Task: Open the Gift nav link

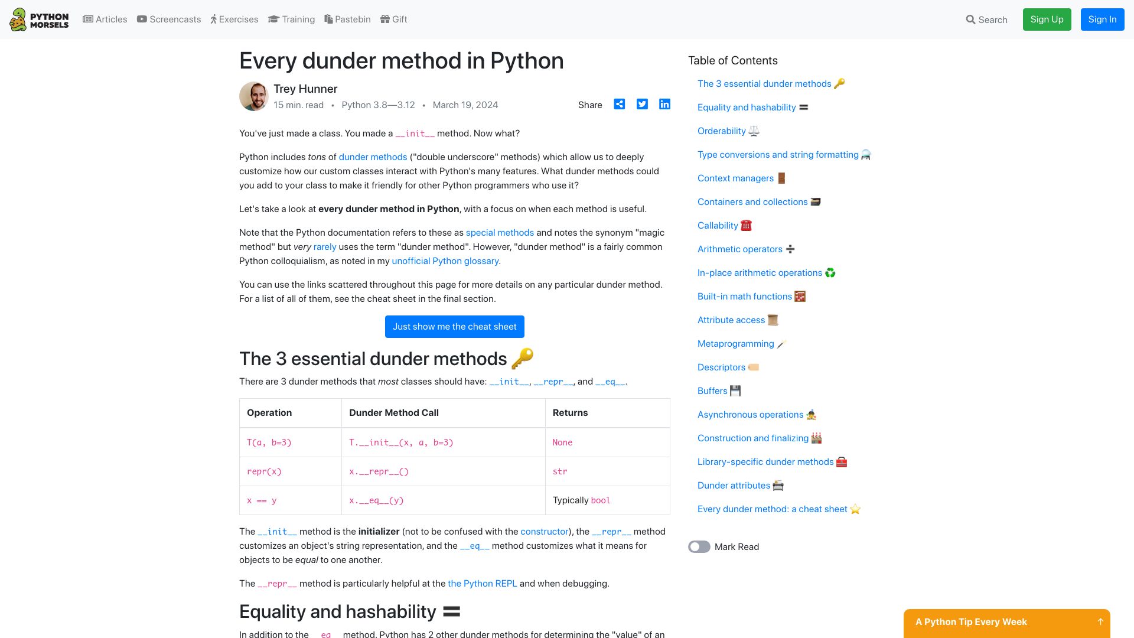Action: pyautogui.click(x=394, y=19)
